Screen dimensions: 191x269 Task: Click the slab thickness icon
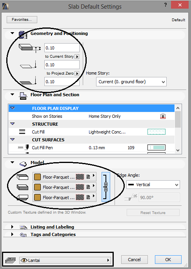click(30, 48)
